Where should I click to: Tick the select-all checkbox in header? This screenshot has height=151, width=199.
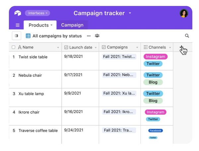pos(14,47)
